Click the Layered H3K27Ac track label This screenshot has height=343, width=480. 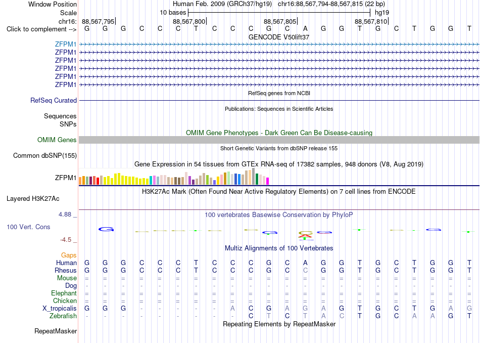(33, 199)
